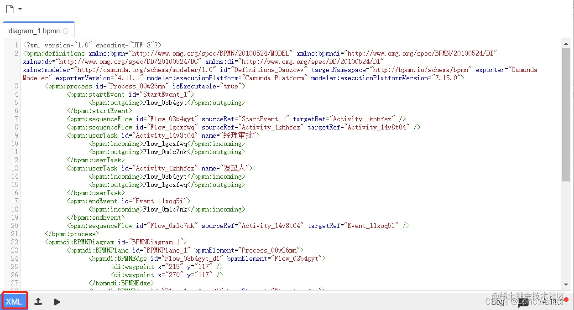Open the feedback speech-bubble icon in status bar
The image size is (574, 310).
coord(523,302)
